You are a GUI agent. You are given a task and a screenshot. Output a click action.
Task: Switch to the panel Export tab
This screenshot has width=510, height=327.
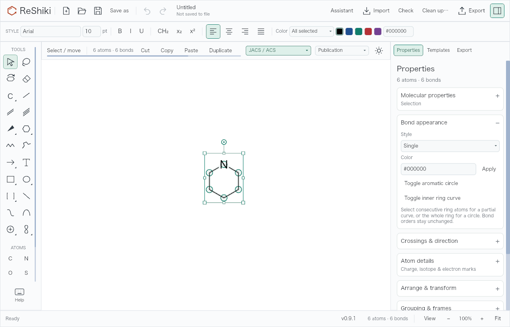[464, 50]
